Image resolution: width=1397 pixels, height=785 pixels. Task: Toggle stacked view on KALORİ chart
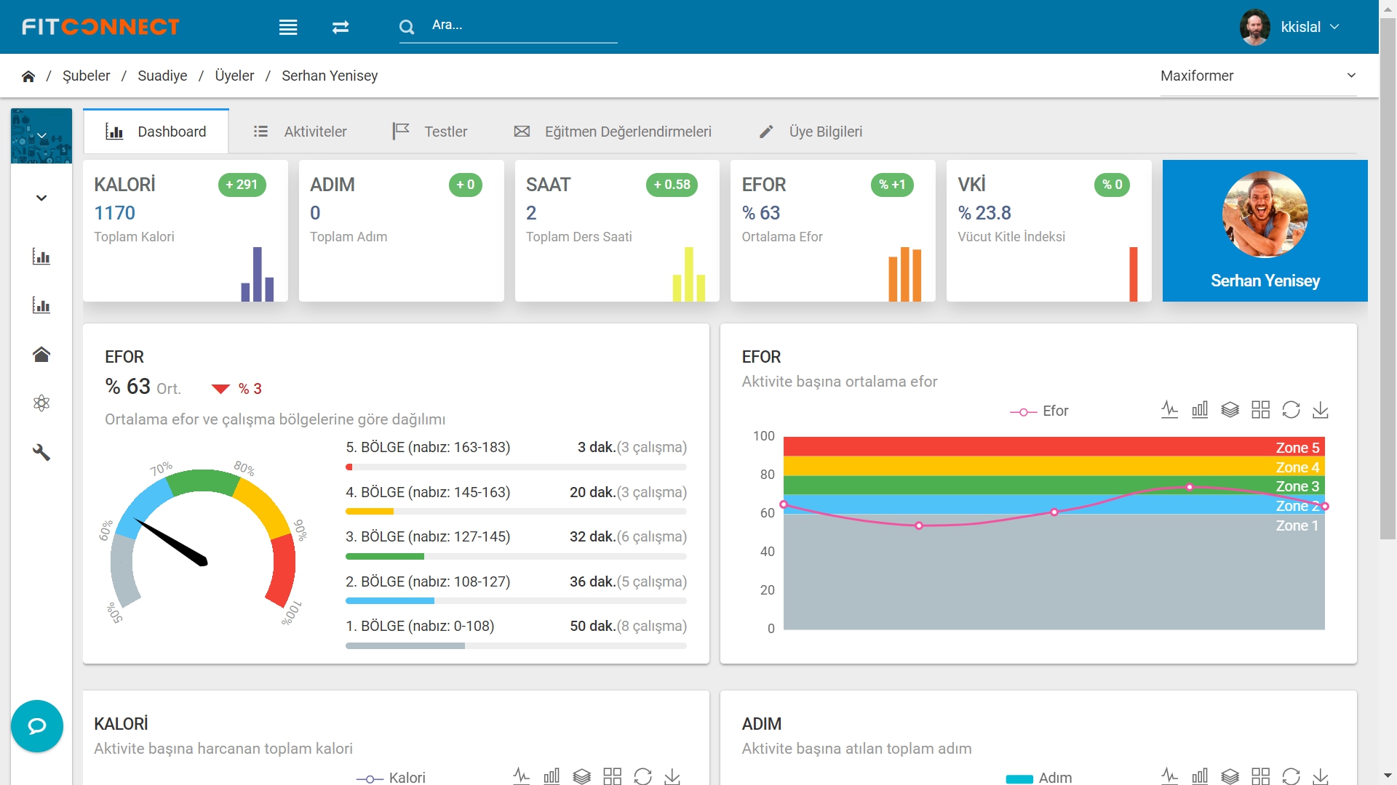tap(581, 776)
